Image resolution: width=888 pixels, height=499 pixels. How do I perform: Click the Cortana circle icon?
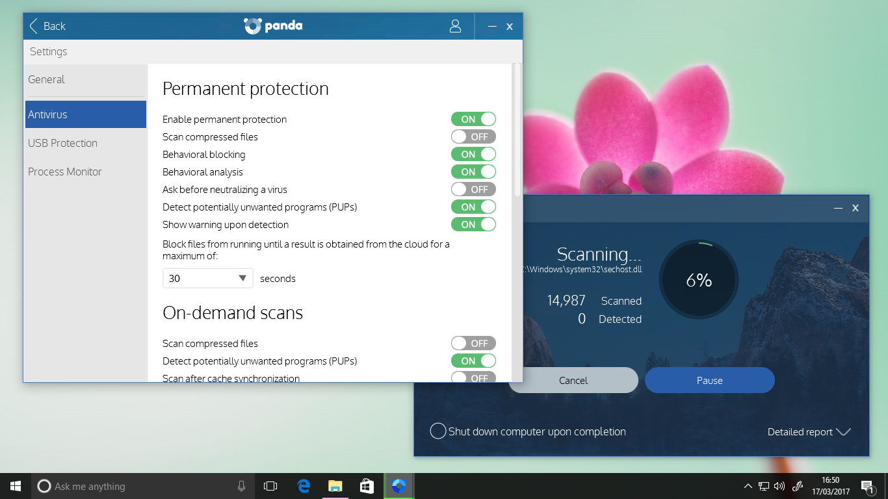[x=44, y=486]
